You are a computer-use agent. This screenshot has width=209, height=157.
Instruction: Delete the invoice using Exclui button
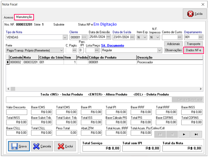coord(65,146)
